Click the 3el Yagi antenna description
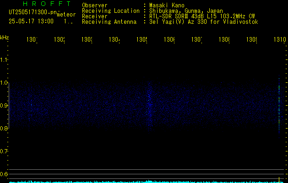This screenshot has height=183, width=288. pos(204,22)
